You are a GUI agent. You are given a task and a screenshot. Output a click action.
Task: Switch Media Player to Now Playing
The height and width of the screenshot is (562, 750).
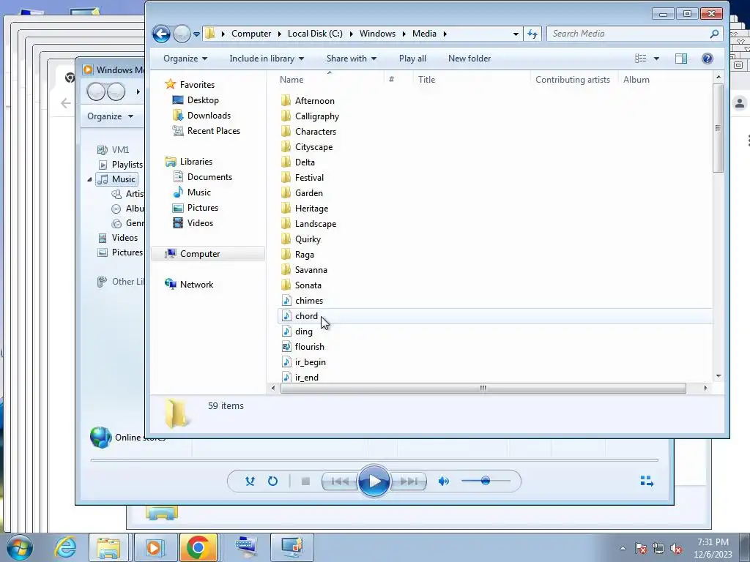pyautogui.click(x=647, y=482)
